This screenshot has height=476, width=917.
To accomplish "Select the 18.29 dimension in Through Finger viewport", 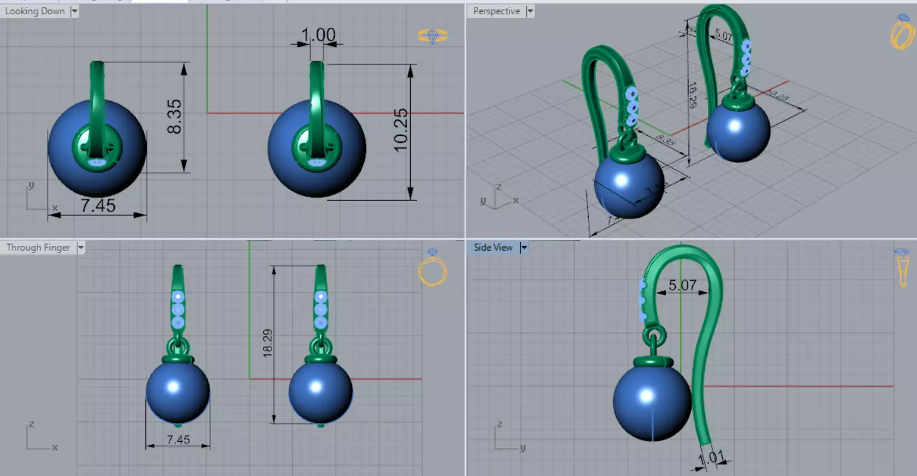I will (267, 344).
